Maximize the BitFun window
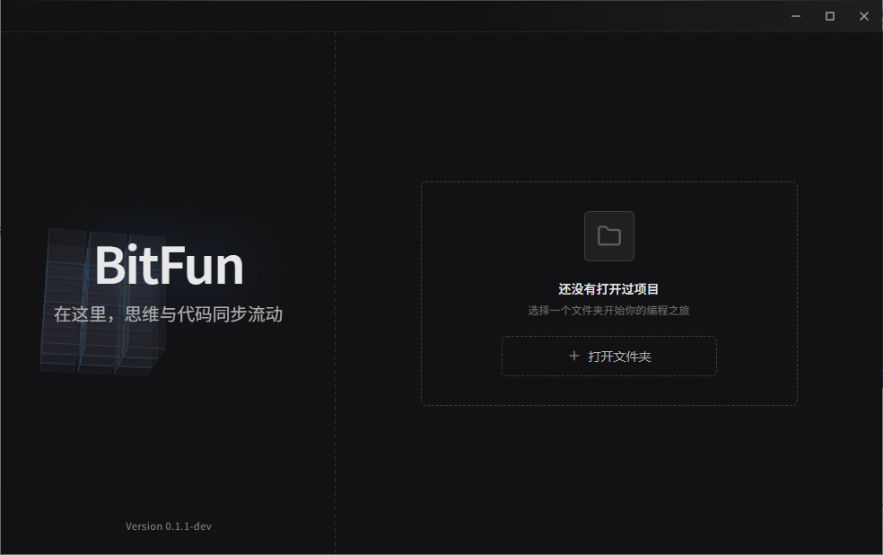Viewport: 883px width, 555px height. (x=829, y=15)
